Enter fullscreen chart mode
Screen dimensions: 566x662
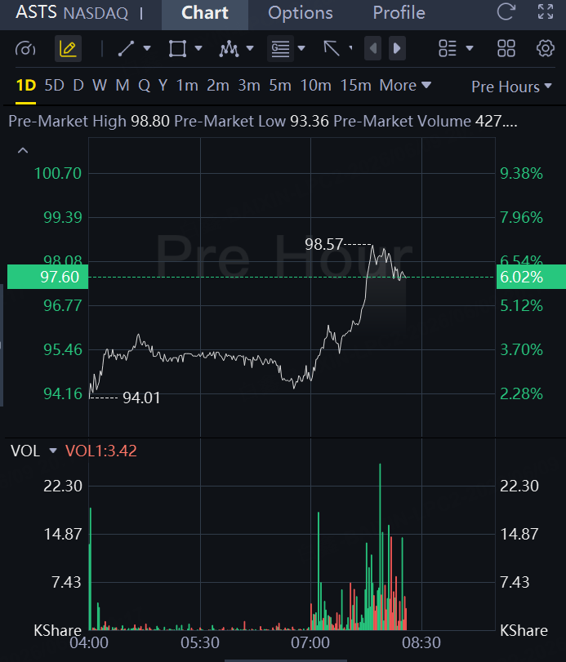coord(546,11)
